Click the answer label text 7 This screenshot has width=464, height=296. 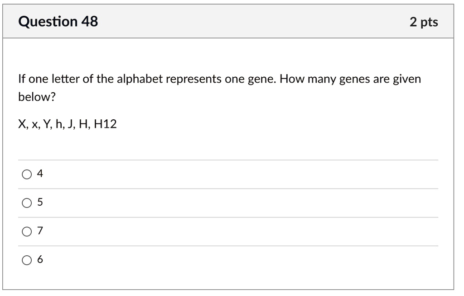(40, 230)
